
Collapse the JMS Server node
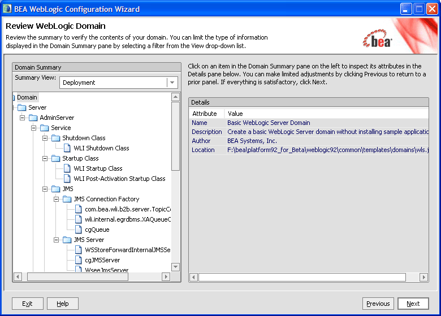pyautogui.click(x=56, y=240)
